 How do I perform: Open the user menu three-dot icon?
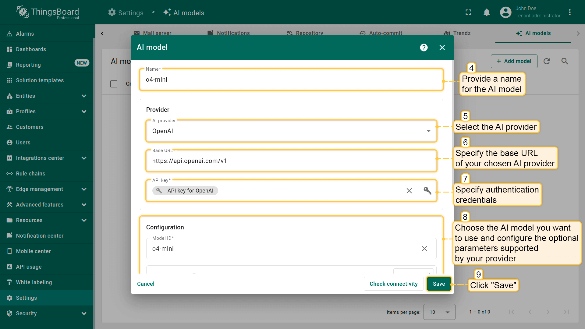[569, 12]
